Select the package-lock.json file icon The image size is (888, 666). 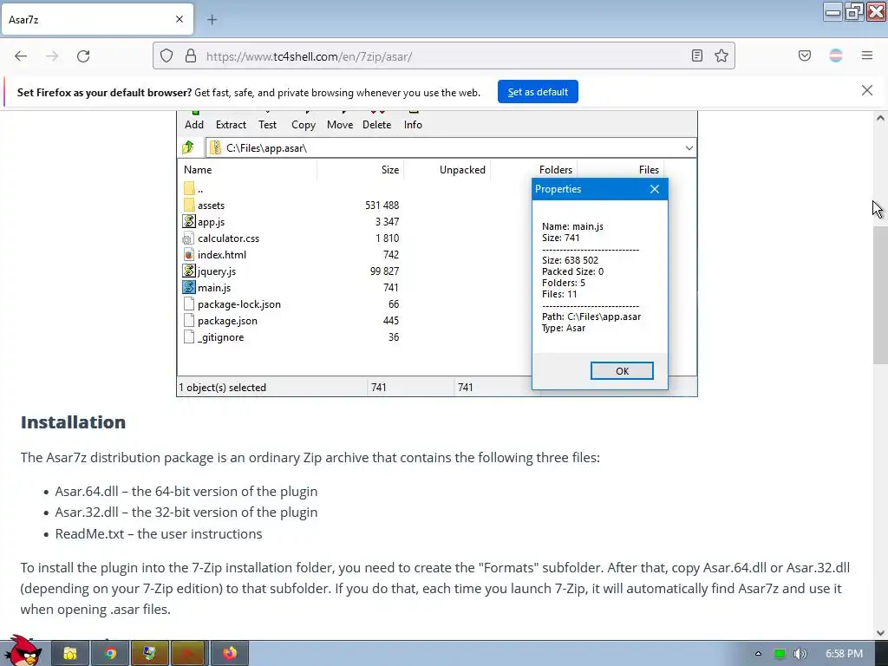click(x=189, y=304)
